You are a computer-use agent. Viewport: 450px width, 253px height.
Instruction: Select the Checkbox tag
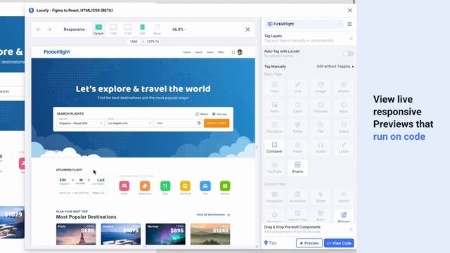pyautogui.click(x=274, y=127)
